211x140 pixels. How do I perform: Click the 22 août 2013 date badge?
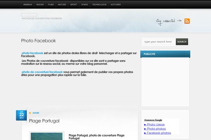pyautogui.click(x=21, y=115)
